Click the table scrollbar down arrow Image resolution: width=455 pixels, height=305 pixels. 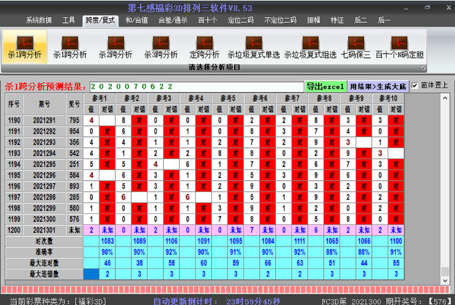[445, 280]
